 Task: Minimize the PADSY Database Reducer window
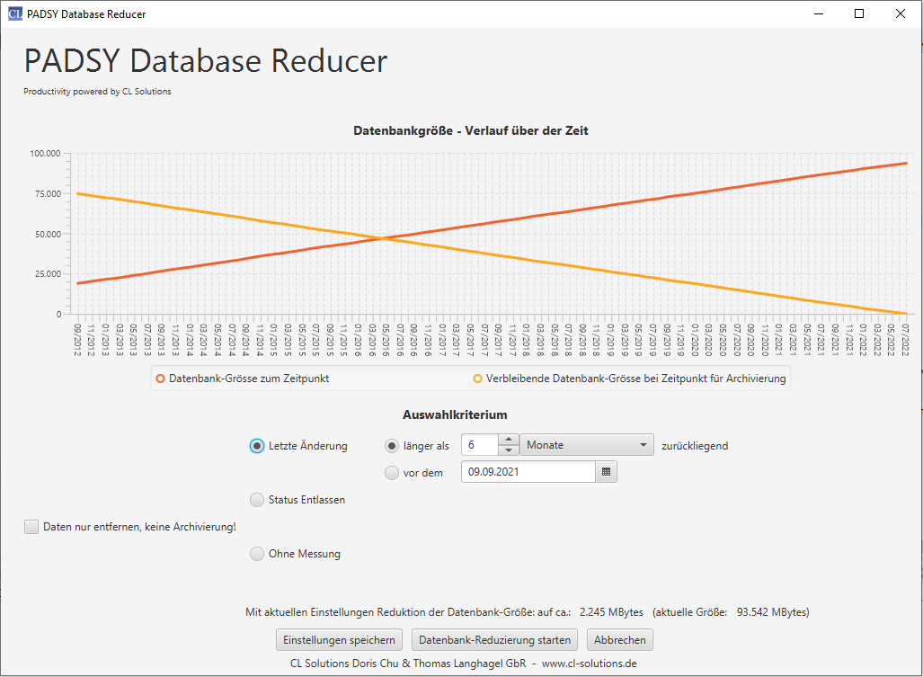pos(819,13)
